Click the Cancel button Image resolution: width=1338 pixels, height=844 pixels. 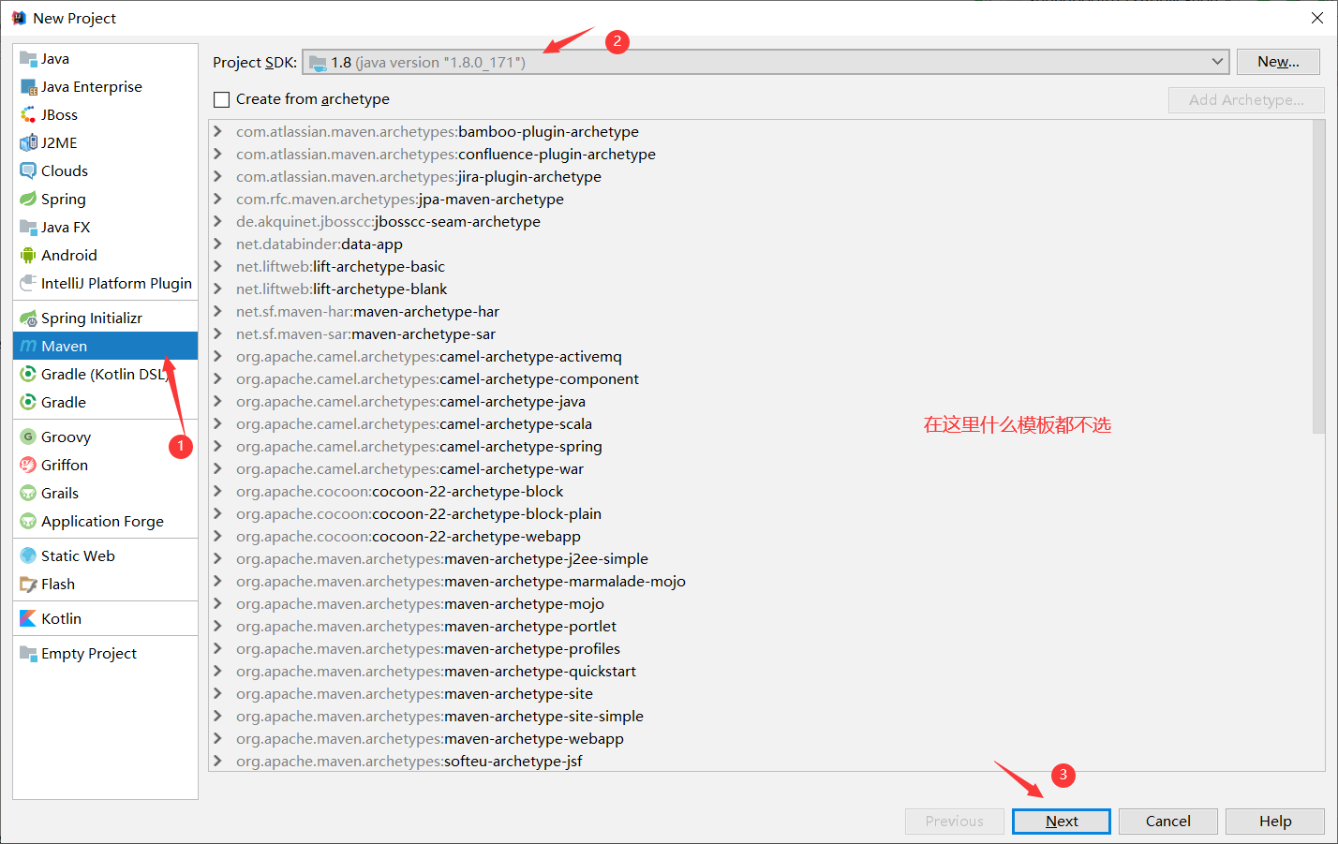1168,822
